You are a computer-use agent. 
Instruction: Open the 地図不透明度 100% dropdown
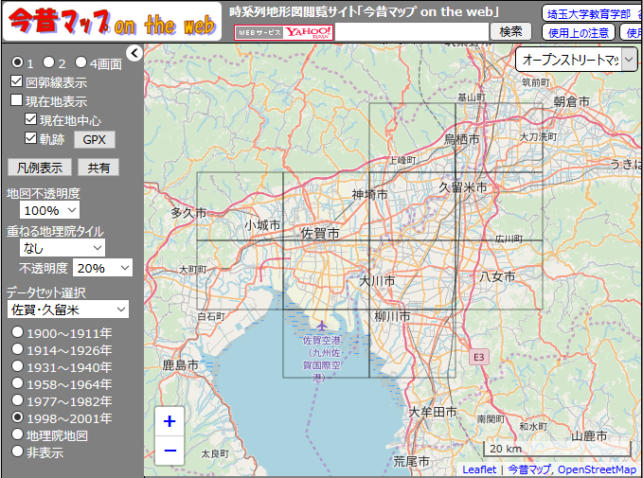tap(49, 210)
